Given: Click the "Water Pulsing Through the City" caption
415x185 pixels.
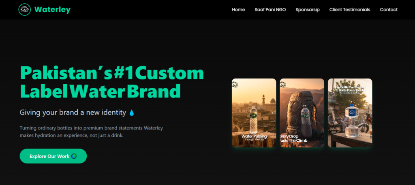Looking at the screenshot, I should (x=254, y=138).
